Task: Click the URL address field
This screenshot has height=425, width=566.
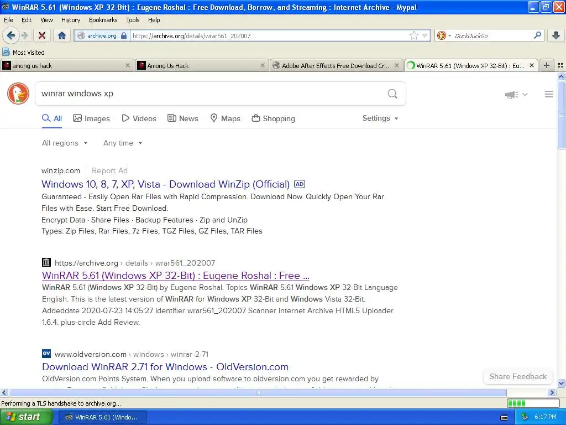Action: [269, 35]
